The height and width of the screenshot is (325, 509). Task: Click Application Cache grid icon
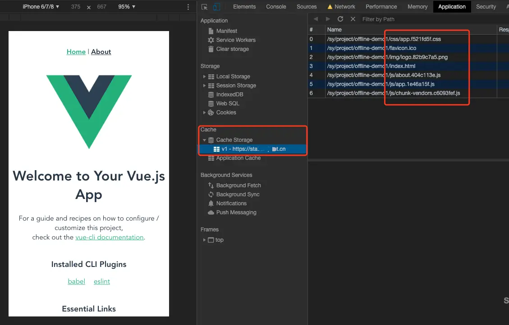(211, 158)
